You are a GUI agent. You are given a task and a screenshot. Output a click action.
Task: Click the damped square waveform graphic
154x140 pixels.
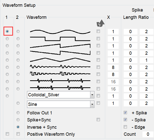60,74
